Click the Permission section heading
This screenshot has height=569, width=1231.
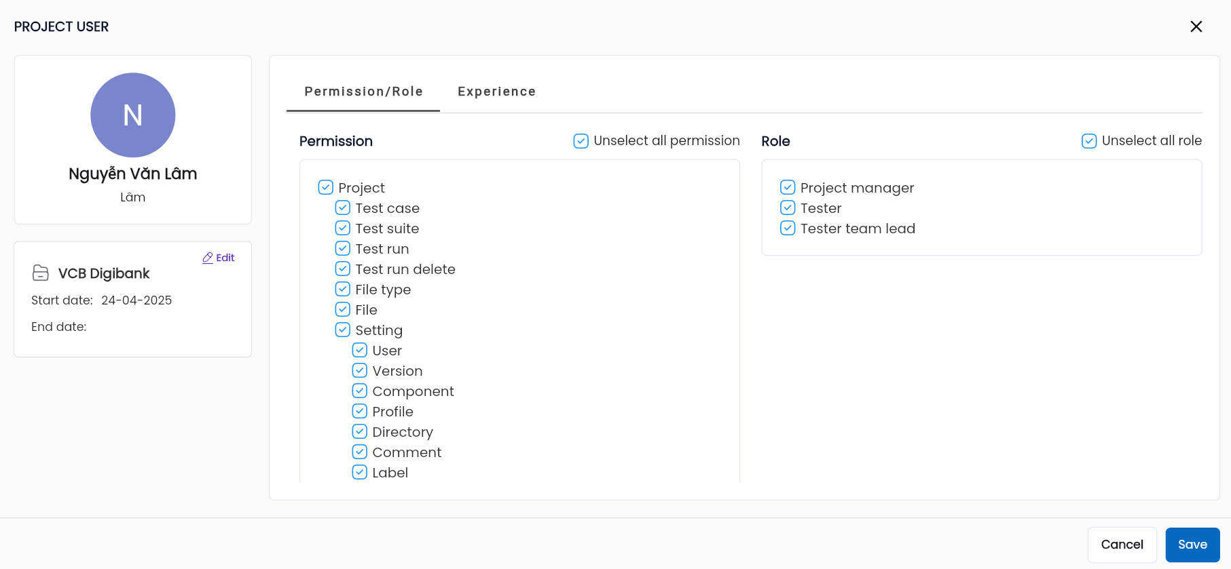click(336, 141)
